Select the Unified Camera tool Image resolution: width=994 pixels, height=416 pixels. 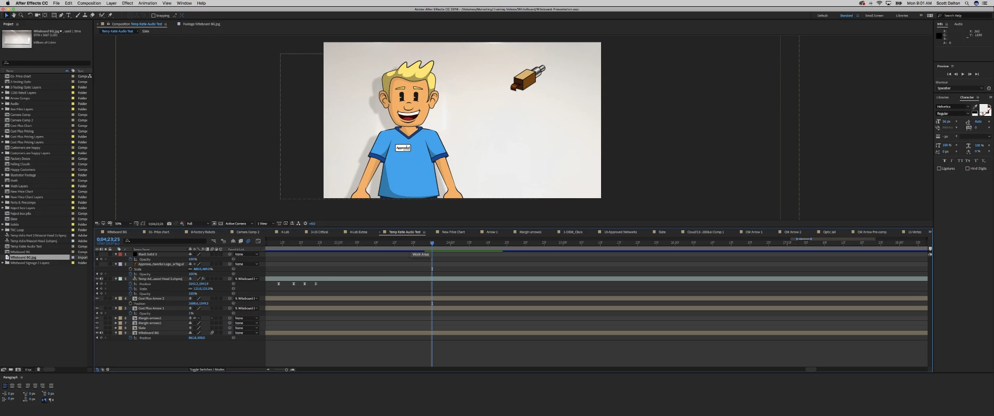37,15
